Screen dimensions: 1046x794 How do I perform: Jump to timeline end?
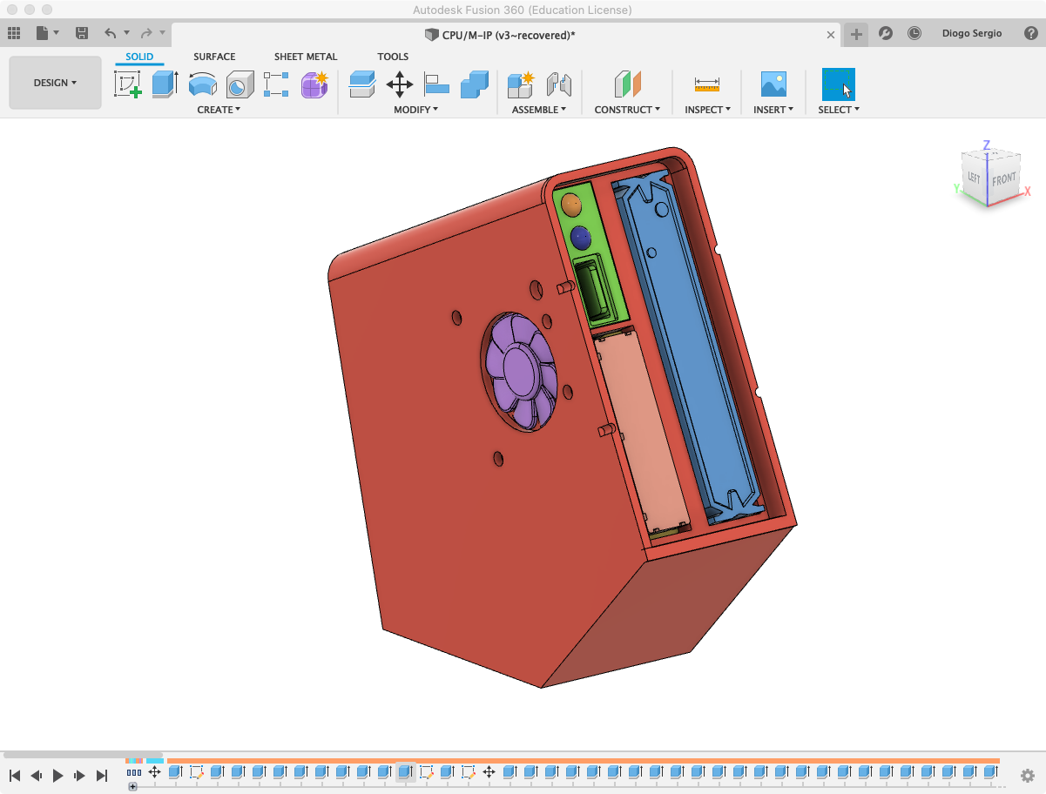click(x=101, y=776)
